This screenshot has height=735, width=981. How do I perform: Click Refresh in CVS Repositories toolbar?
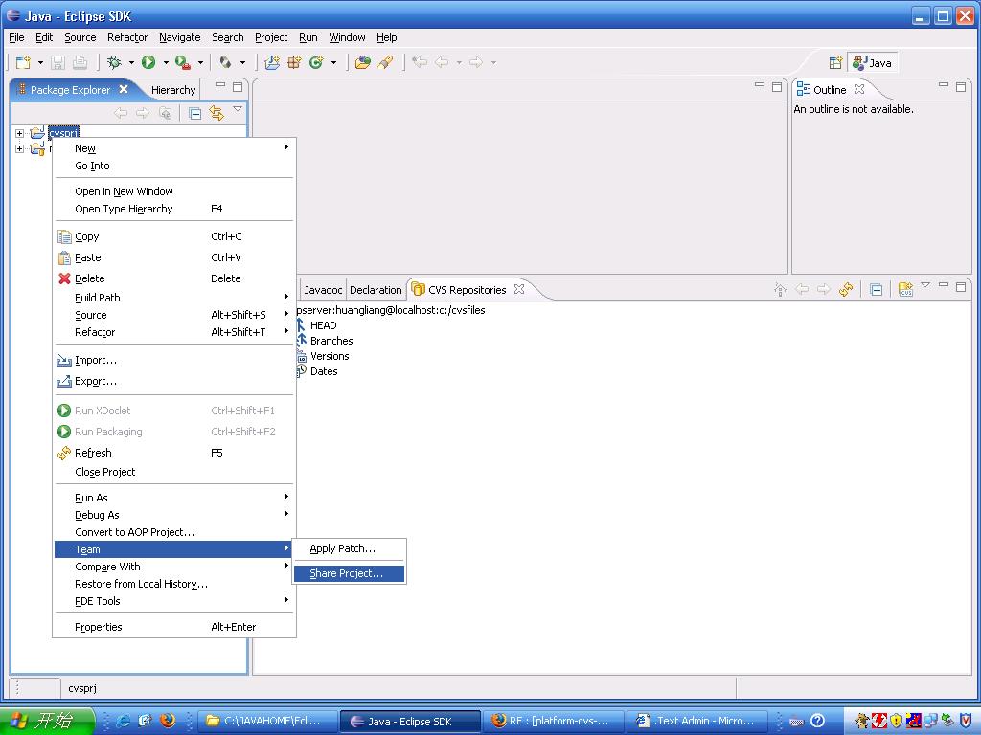[846, 289]
